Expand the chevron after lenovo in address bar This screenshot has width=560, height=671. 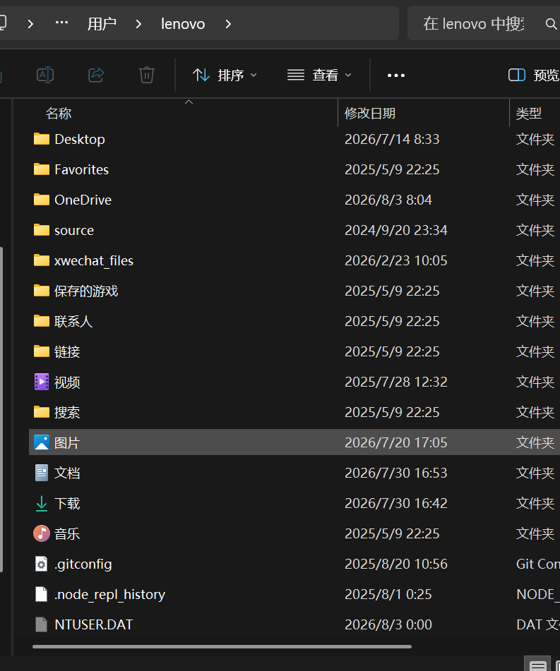pyautogui.click(x=228, y=24)
